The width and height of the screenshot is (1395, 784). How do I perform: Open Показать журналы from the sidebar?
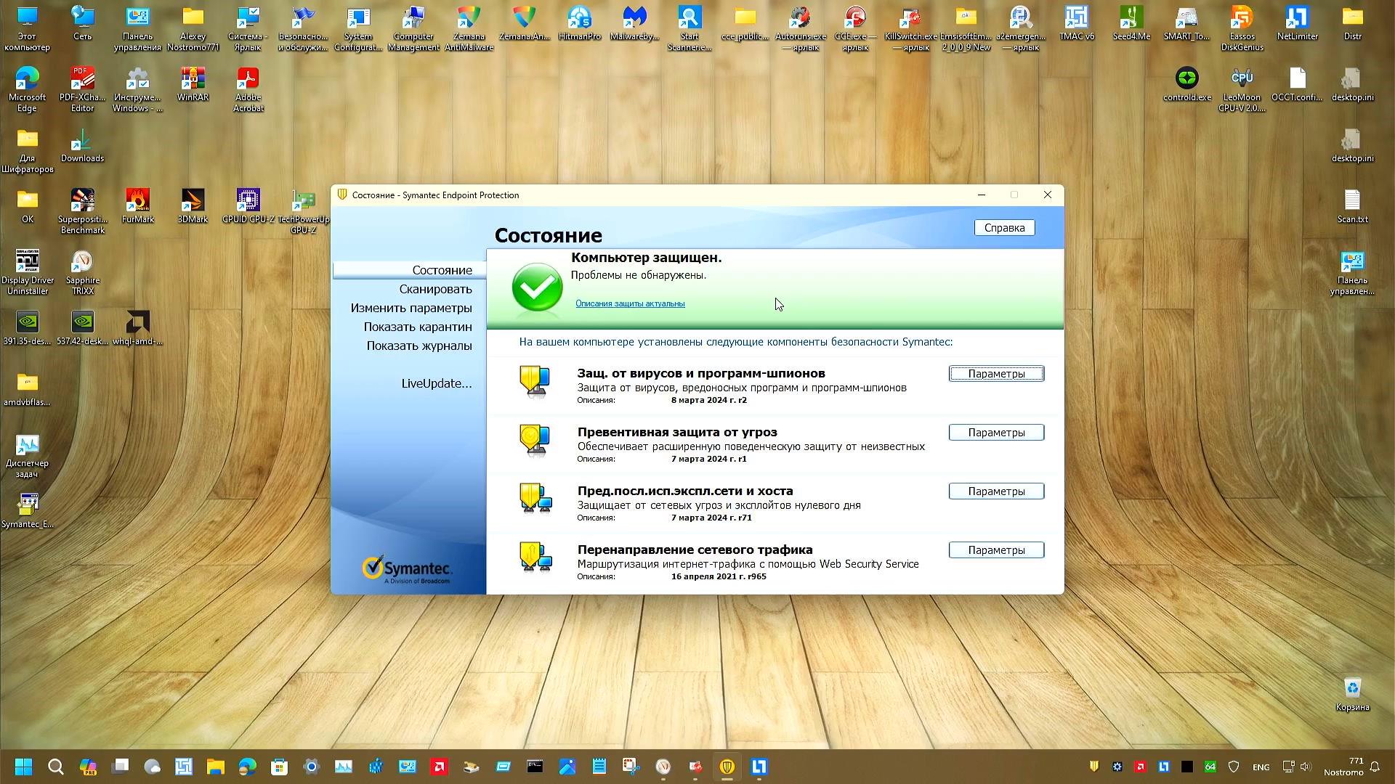418,346
